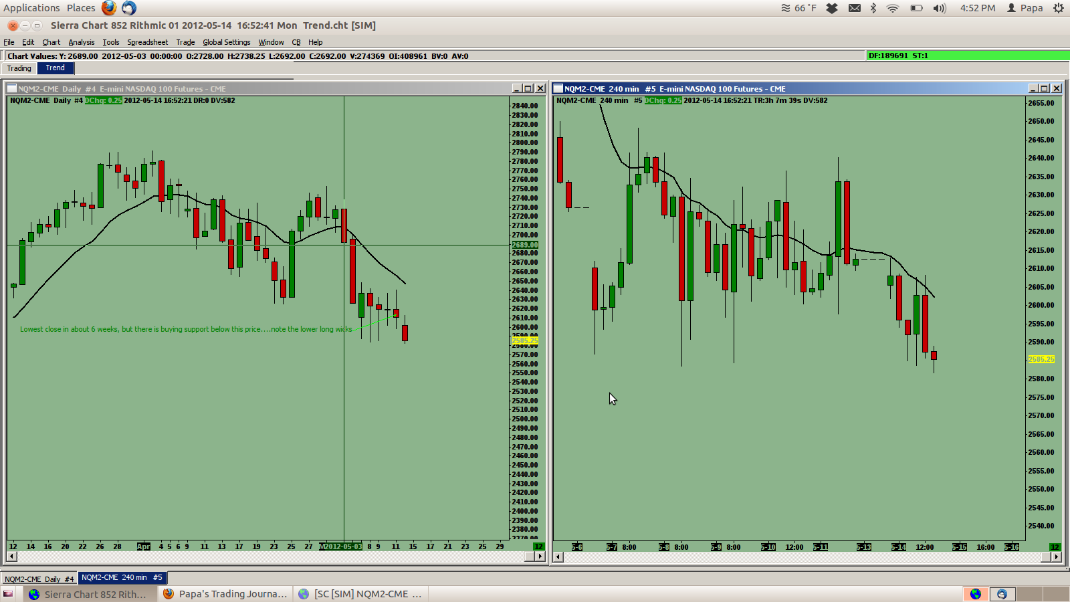1070x602 pixels.
Task: Click the green 12 box in 240 min chart corner
Action: click(1055, 547)
